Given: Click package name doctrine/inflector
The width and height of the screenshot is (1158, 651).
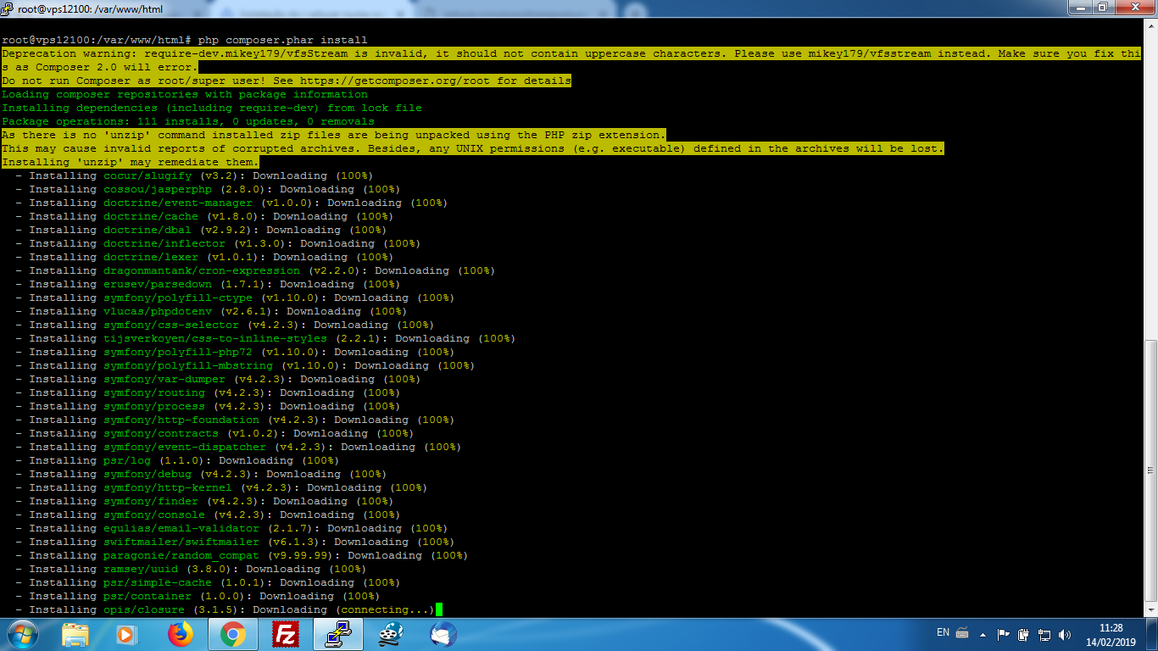Looking at the screenshot, I should pos(164,243).
